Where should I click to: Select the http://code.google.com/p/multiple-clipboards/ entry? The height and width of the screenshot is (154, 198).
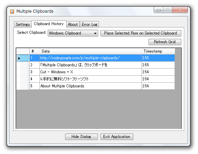point(90,58)
